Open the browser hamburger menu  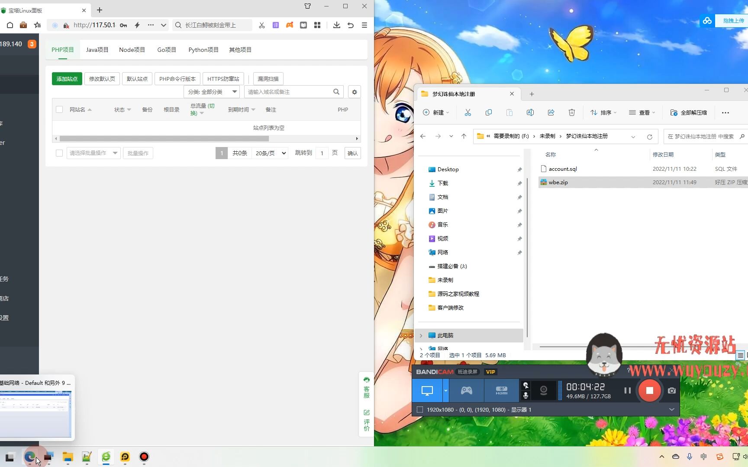(364, 25)
